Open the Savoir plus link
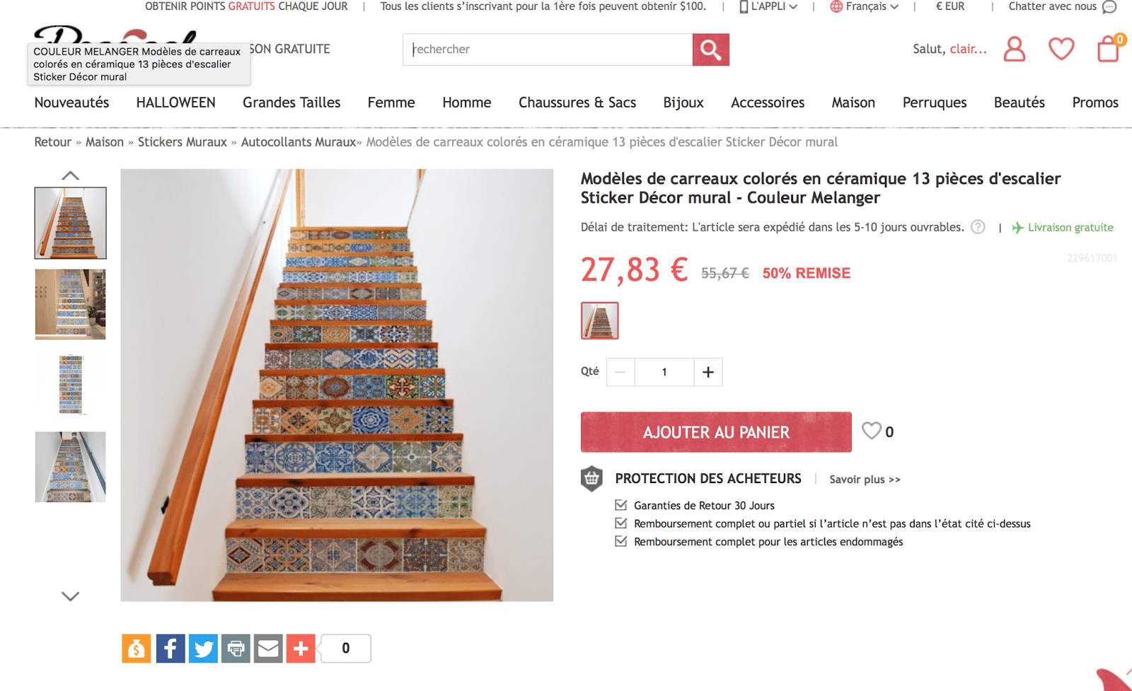The height and width of the screenshot is (691, 1132). pos(865,480)
